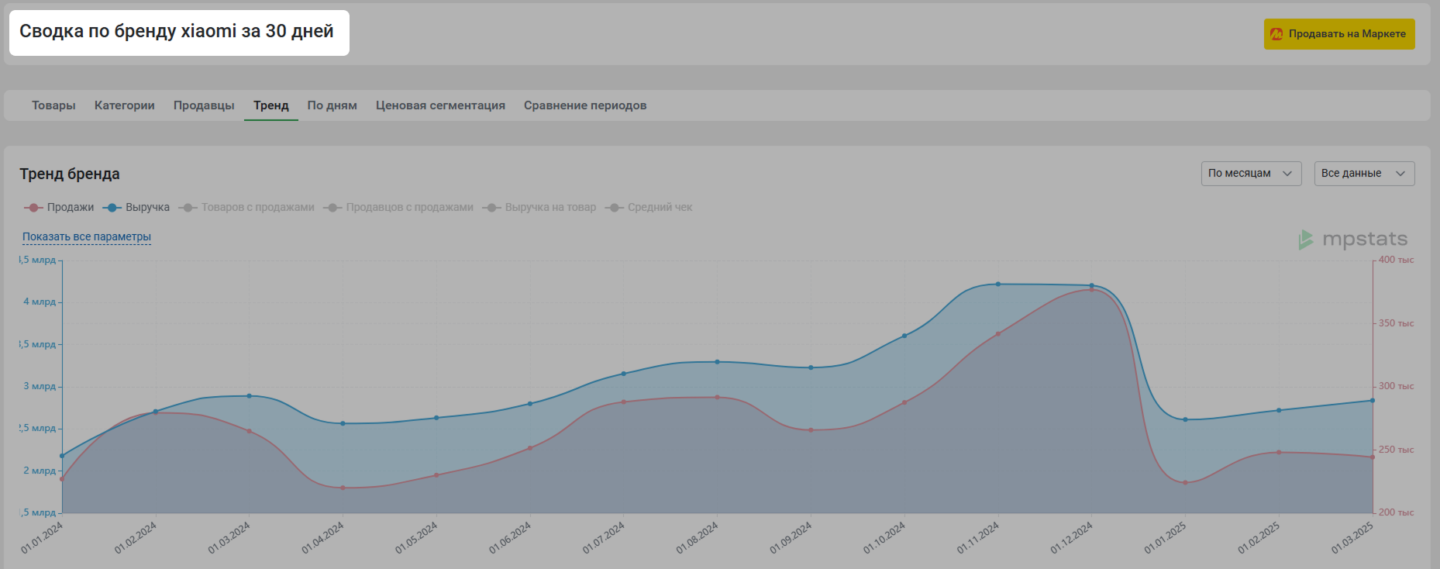Toggle the "Выручка" legend series
Screen dimensions: 1440x569
pyautogui.click(x=136, y=208)
